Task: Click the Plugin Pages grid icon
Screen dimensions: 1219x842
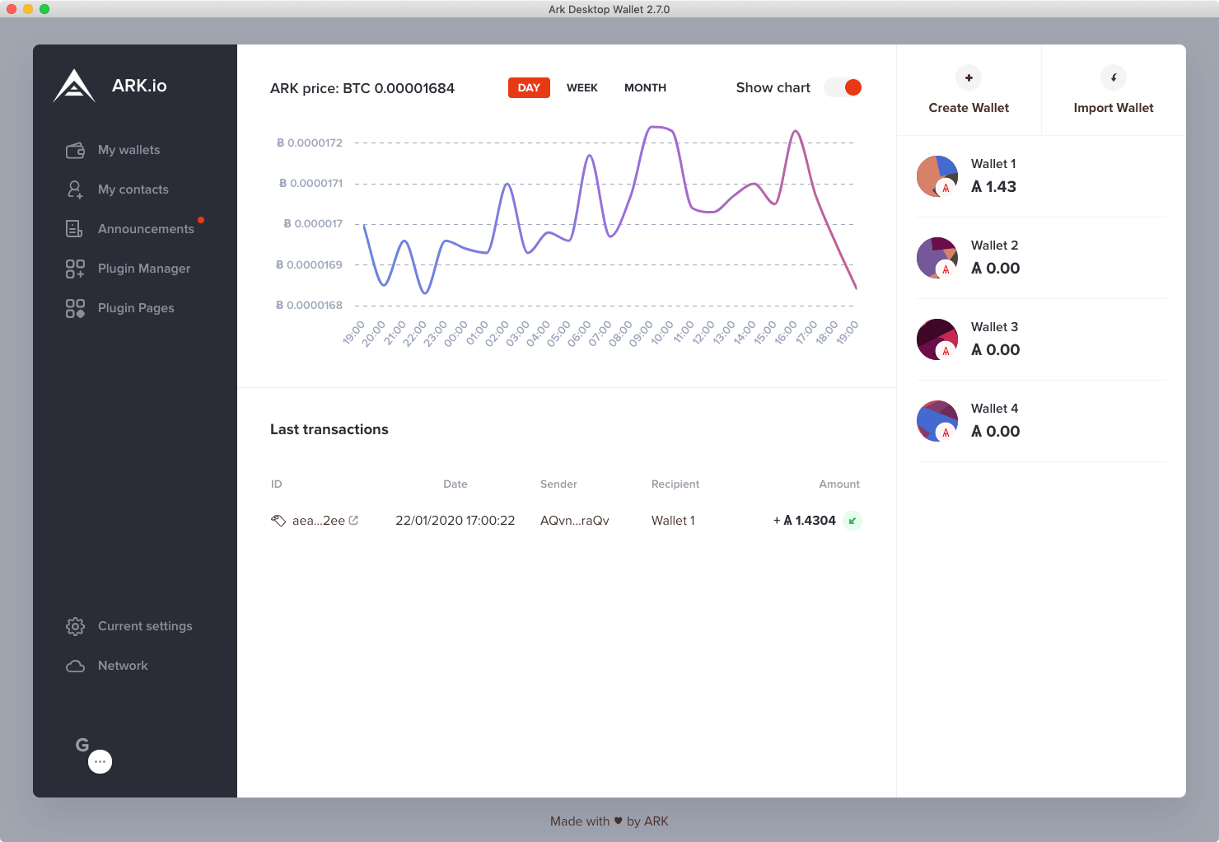Action: [75, 308]
